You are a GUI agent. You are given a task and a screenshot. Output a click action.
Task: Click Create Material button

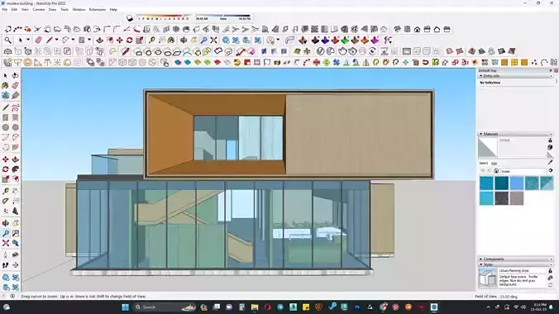(550, 147)
